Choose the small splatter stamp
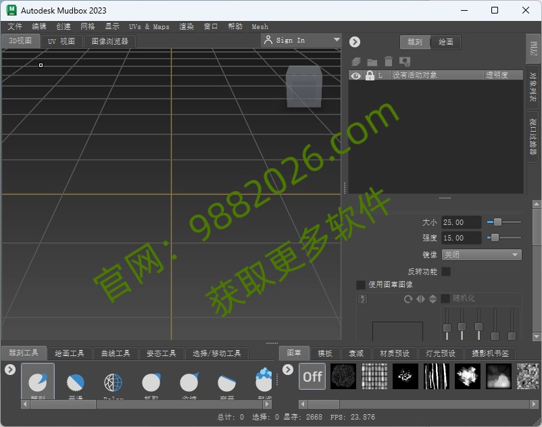Viewport: 542px width, 427px height. click(405, 376)
